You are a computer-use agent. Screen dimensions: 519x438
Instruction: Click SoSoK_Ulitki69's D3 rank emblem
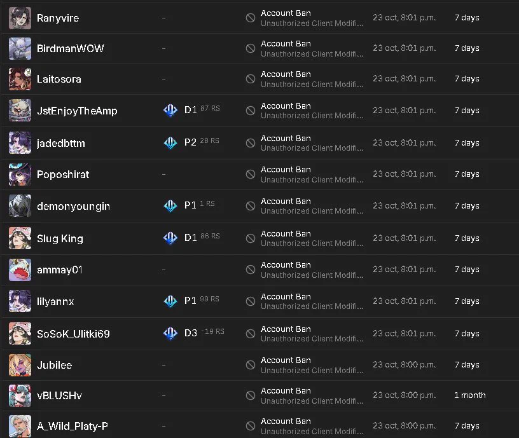pyautogui.click(x=170, y=333)
